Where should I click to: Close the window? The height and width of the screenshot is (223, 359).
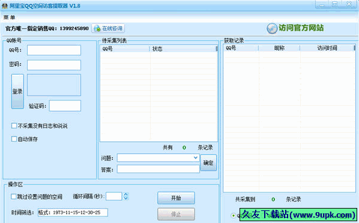click(349, 4)
